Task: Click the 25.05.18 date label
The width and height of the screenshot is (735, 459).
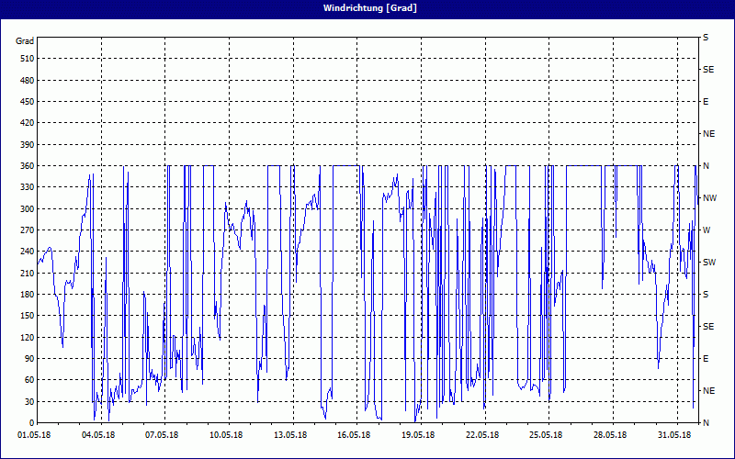Action: pos(546,435)
